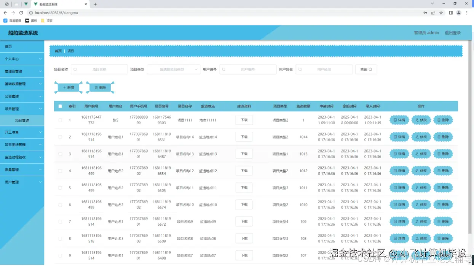This screenshot has width=474, height=266.
Task: Delete the 项目名称12 row
Action: click(x=443, y=171)
